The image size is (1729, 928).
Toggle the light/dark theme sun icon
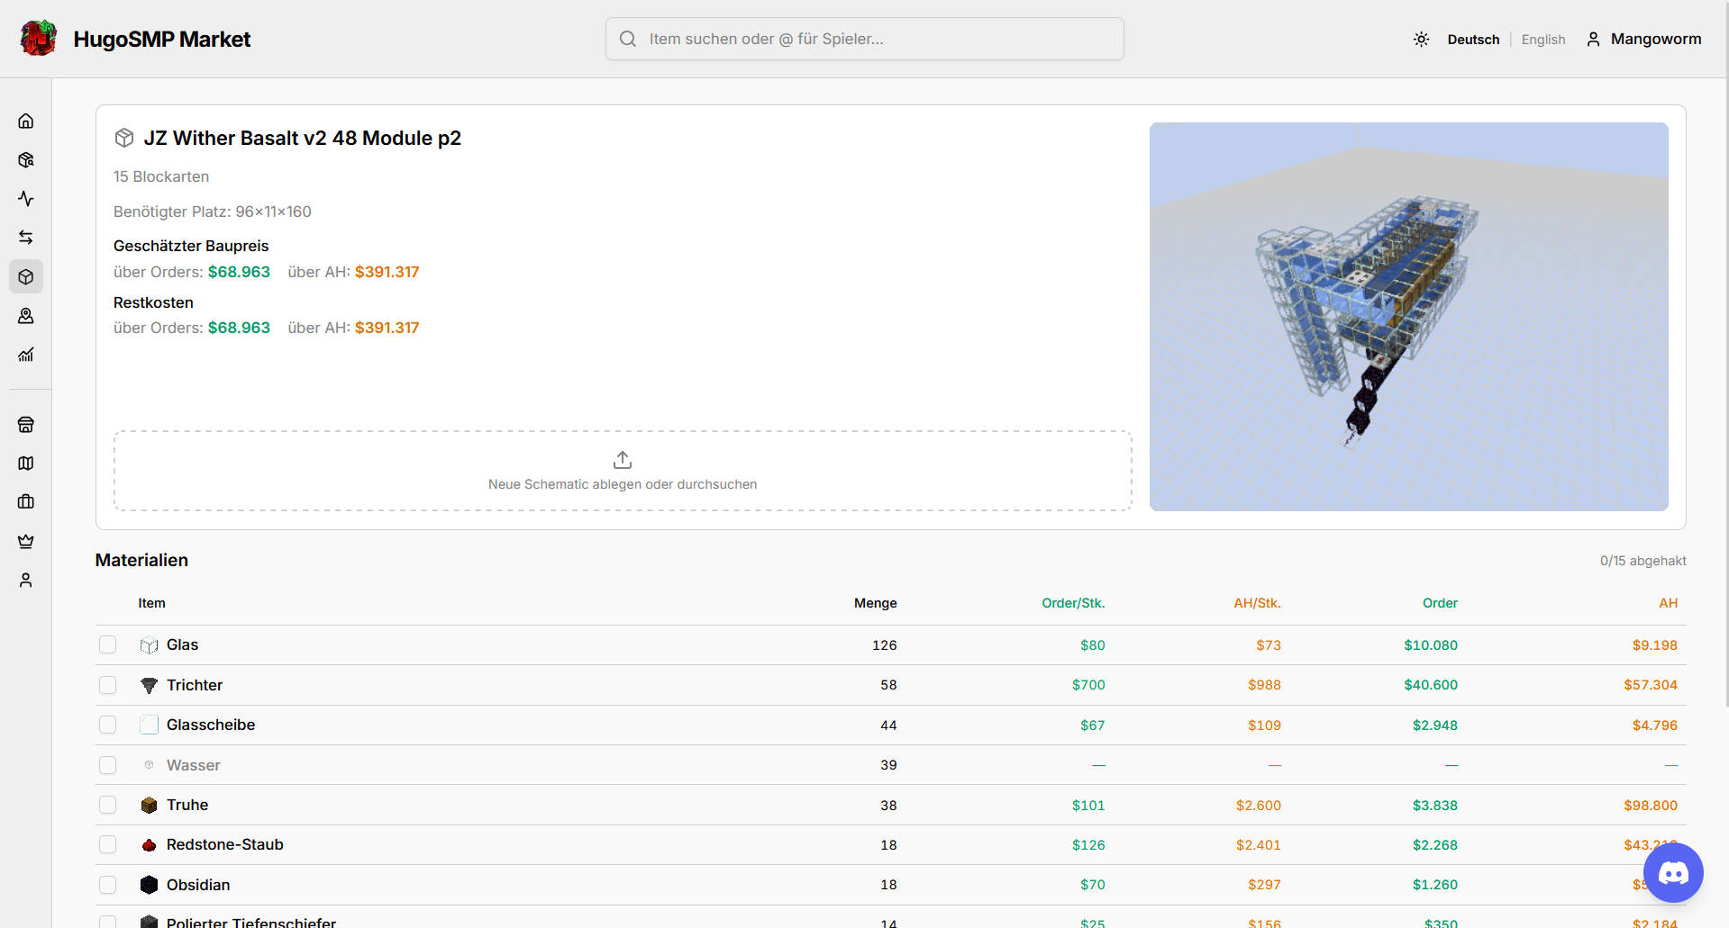click(x=1422, y=40)
